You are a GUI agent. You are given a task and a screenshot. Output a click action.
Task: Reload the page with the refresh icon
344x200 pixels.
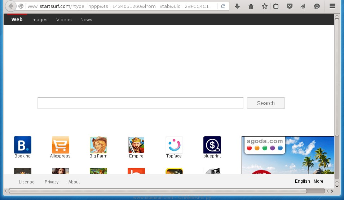[223, 6]
